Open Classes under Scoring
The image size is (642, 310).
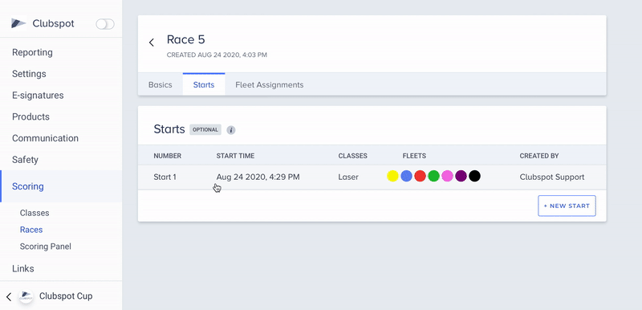pos(35,213)
